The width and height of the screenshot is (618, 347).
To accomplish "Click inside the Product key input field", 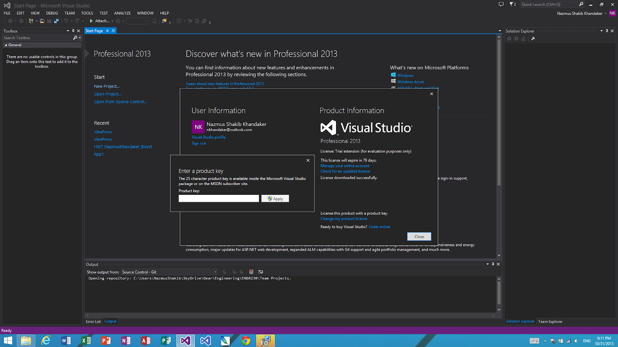I will pyautogui.click(x=218, y=198).
